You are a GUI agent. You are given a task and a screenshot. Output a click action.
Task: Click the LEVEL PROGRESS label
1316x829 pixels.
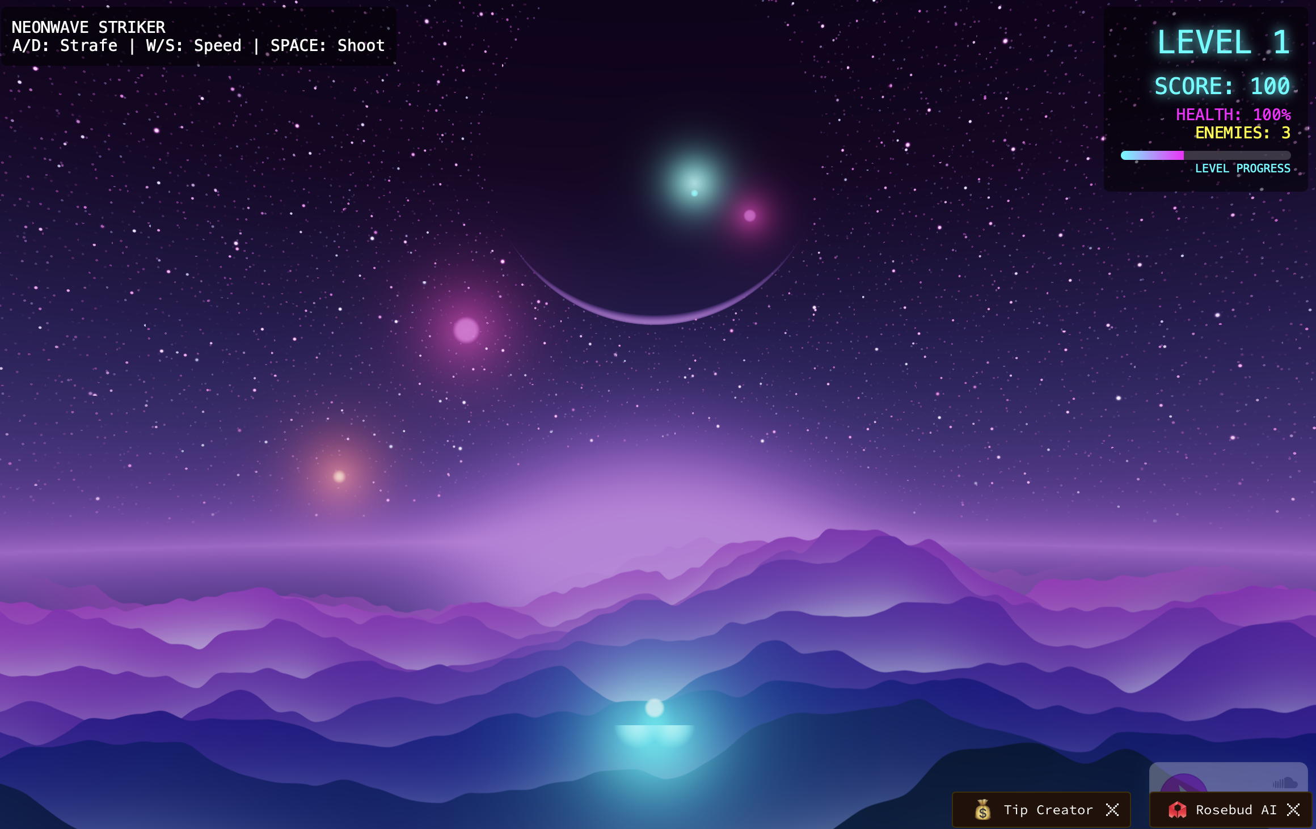point(1242,168)
